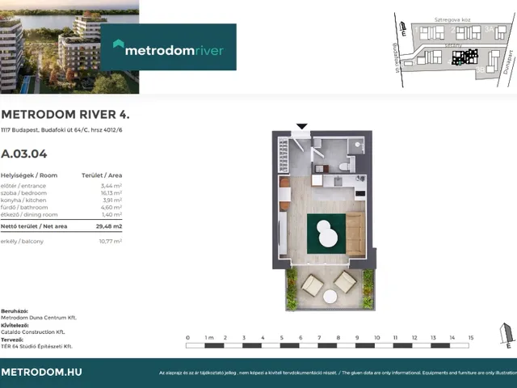The width and height of the screenshot is (517, 388).
Task: Click the north compass icon at bottom right
Action: pyautogui.click(x=507, y=335)
